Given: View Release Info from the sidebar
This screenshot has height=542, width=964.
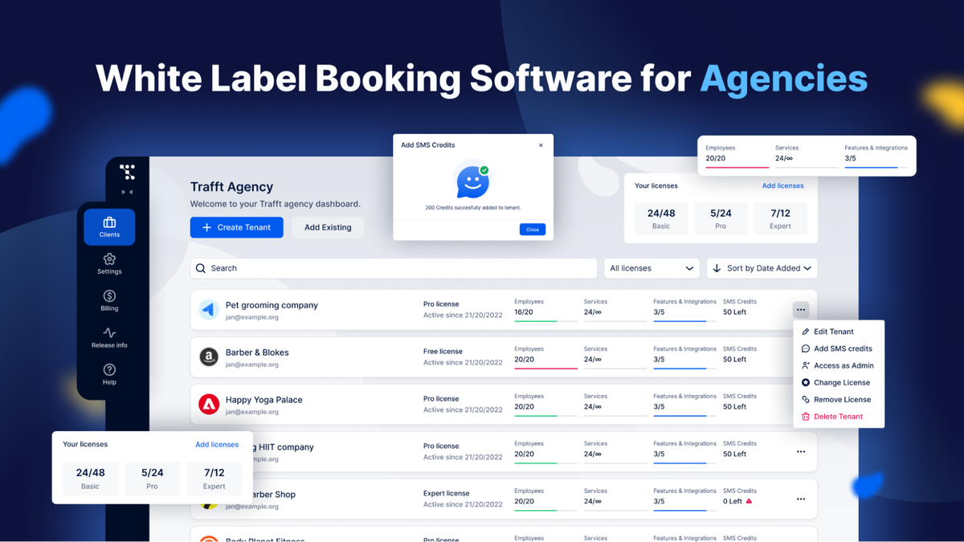Looking at the screenshot, I should tap(109, 337).
